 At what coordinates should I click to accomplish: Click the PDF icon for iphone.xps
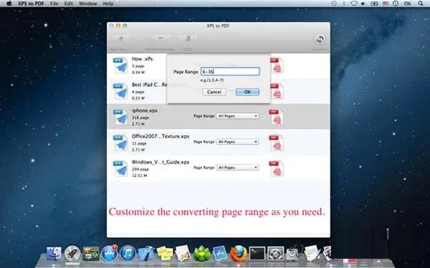tap(276, 117)
